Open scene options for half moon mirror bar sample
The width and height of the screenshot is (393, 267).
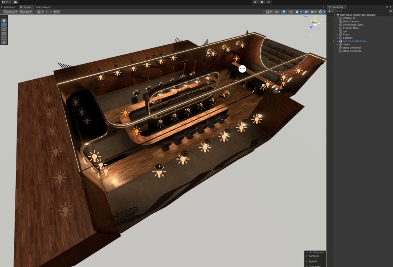click(x=390, y=15)
